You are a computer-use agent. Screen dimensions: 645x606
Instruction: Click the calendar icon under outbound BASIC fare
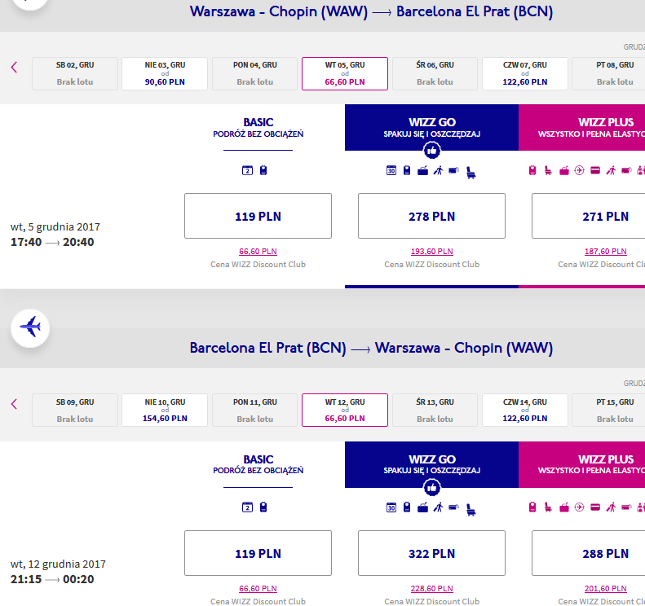pyautogui.click(x=247, y=170)
